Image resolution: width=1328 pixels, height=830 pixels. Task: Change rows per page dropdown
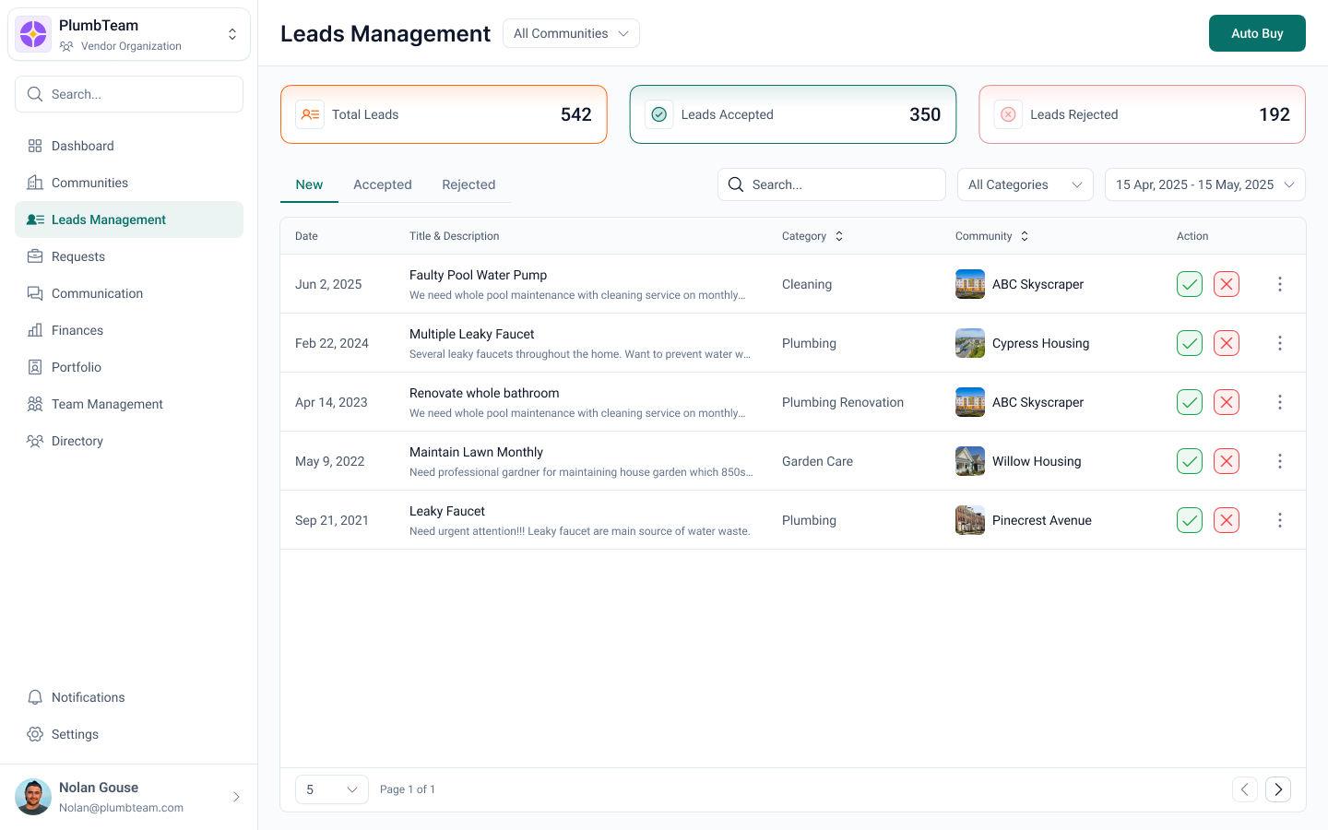pyautogui.click(x=331, y=789)
